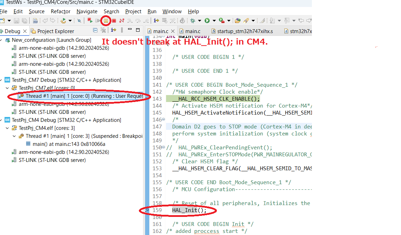Terminate the debug session with red Stop icon
The image size is (401, 235).
114,21
